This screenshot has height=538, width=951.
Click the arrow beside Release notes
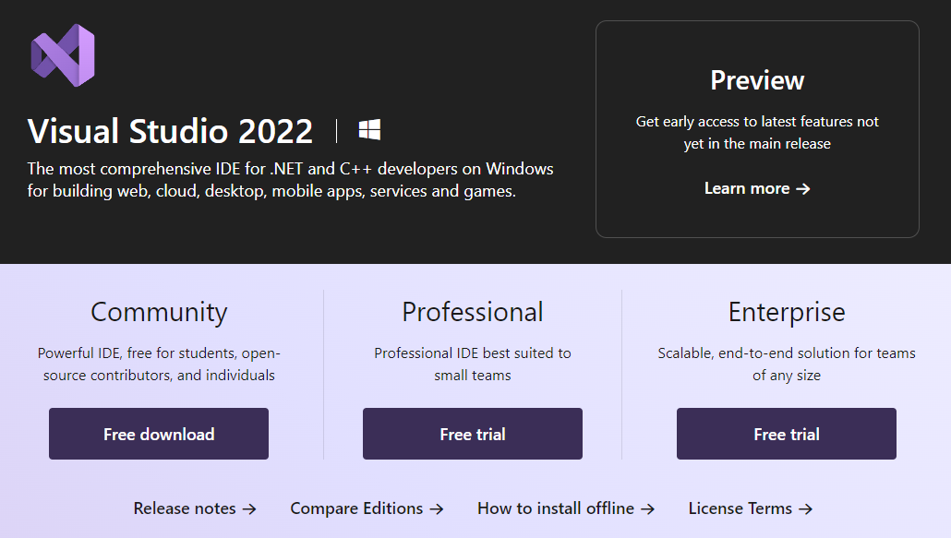251,508
